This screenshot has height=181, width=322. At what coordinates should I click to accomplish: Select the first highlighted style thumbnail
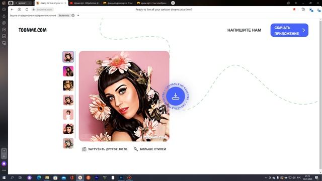pos(68,57)
